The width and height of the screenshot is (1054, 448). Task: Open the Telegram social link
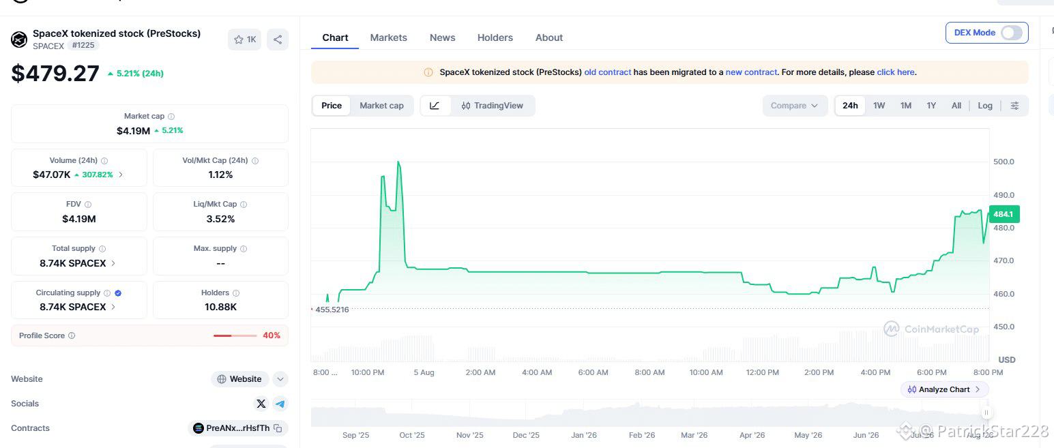click(x=280, y=404)
